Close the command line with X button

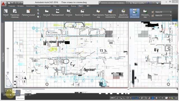[x=8, y=91]
